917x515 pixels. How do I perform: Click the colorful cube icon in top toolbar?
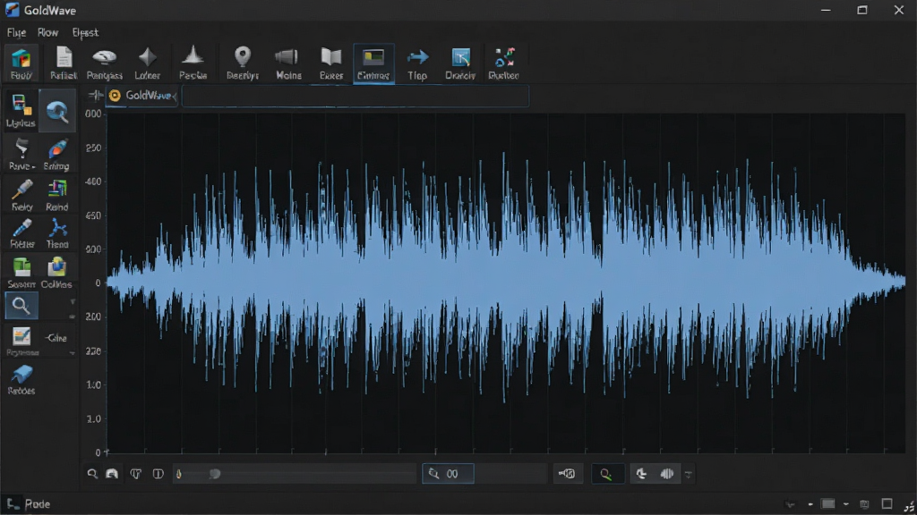pyautogui.click(x=21, y=58)
